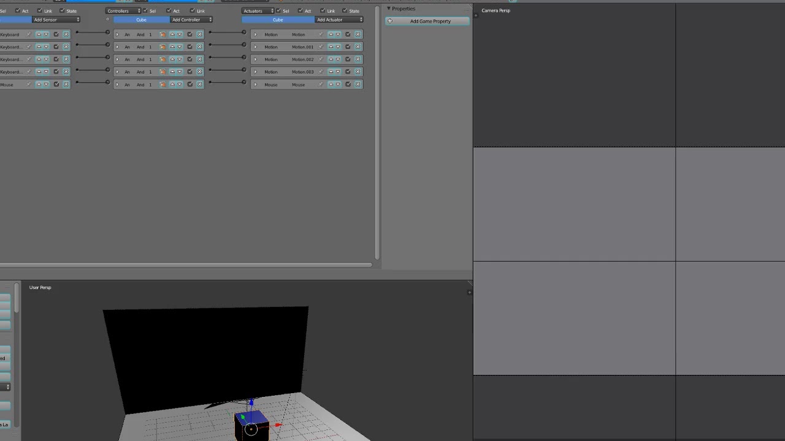Toggle Actuators Link filter checkbox
The height and width of the screenshot is (441, 785).
click(x=323, y=10)
